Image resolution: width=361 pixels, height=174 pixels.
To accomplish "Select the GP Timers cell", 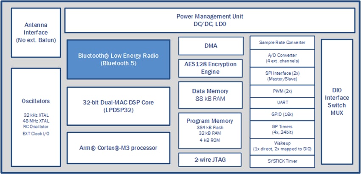I will coord(282,129).
